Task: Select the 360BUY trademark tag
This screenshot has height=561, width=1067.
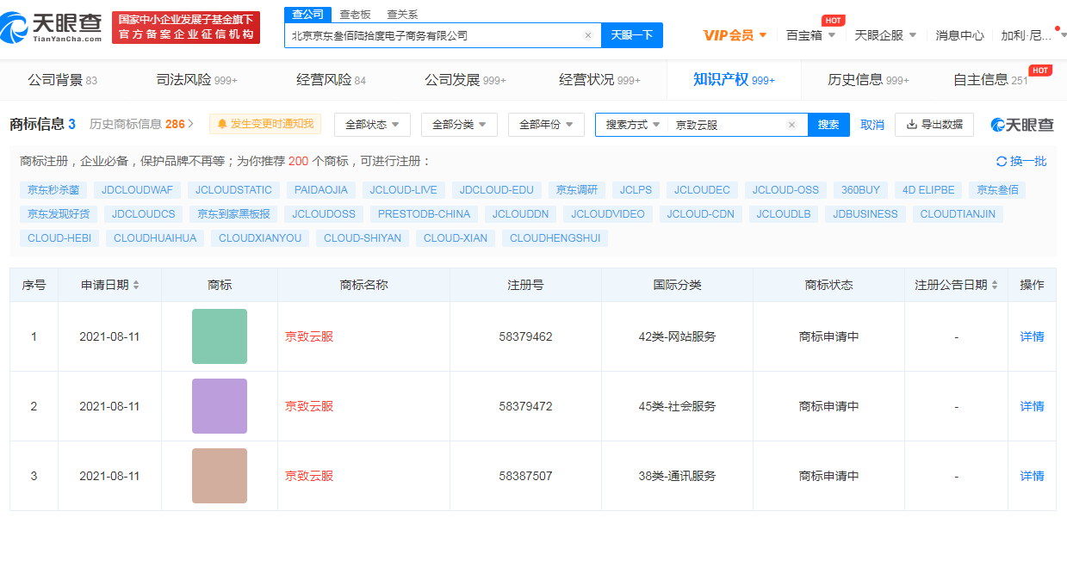Action: coord(861,190)
